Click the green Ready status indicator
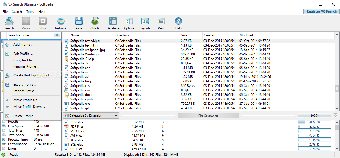The width and height of the screenshot is (340, 158). click(3, 155)
